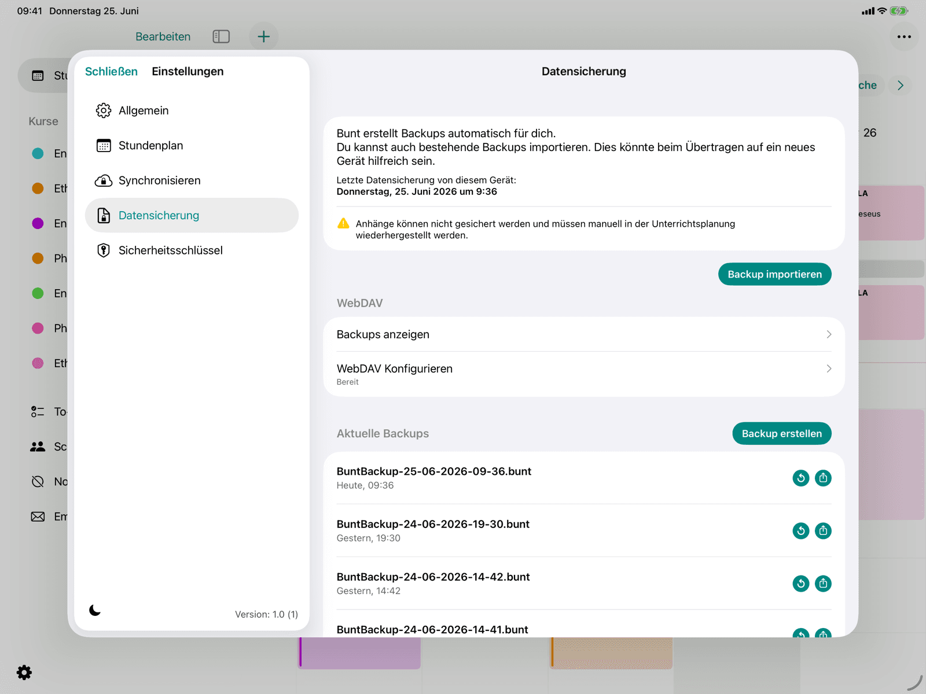This screenshot has width=926, height=694.
Task: Select file name BuntBackup-24-06-2026-14-42.bunt
Action: click(x=433, y=577)
